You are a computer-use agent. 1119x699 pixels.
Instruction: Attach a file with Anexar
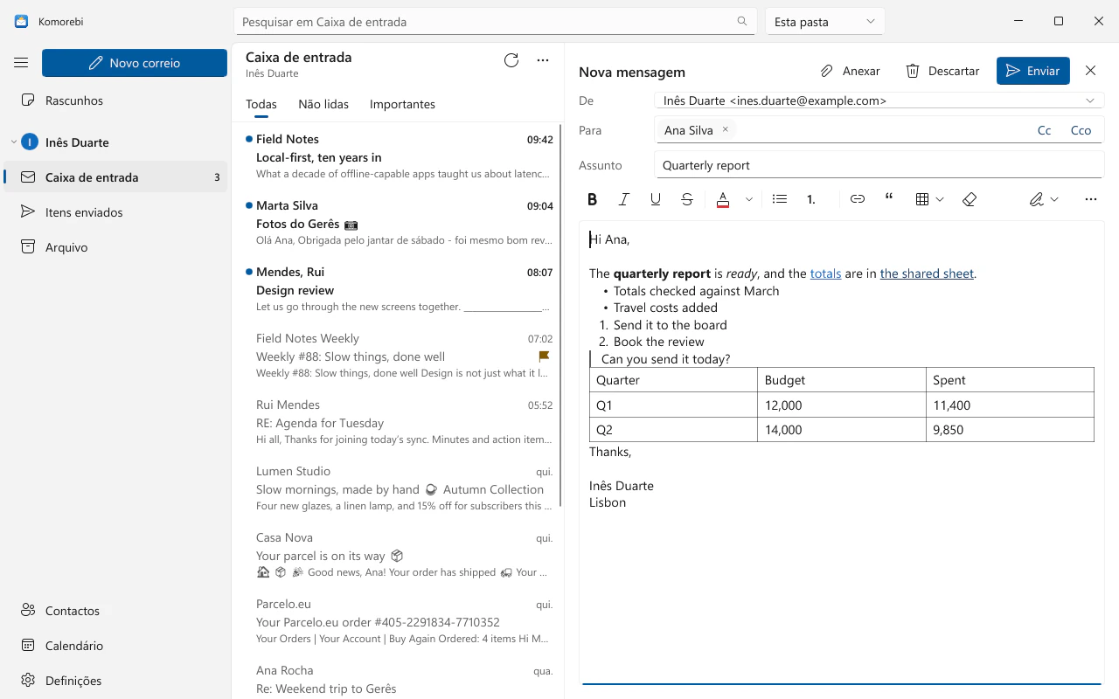pyautogui.click(x=850, y=71)
